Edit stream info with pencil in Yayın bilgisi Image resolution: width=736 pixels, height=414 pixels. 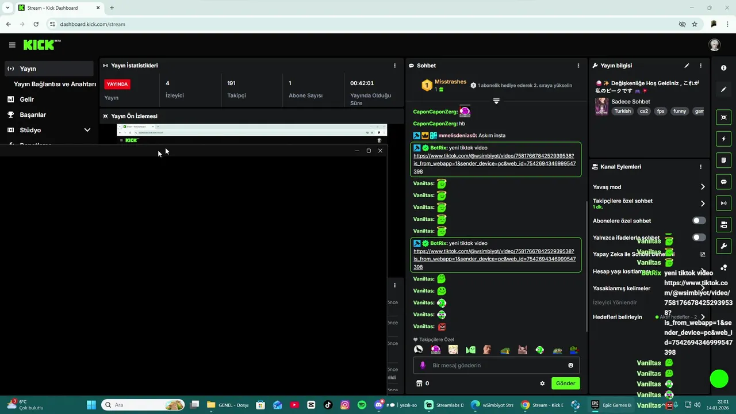[x=687, y=66]
